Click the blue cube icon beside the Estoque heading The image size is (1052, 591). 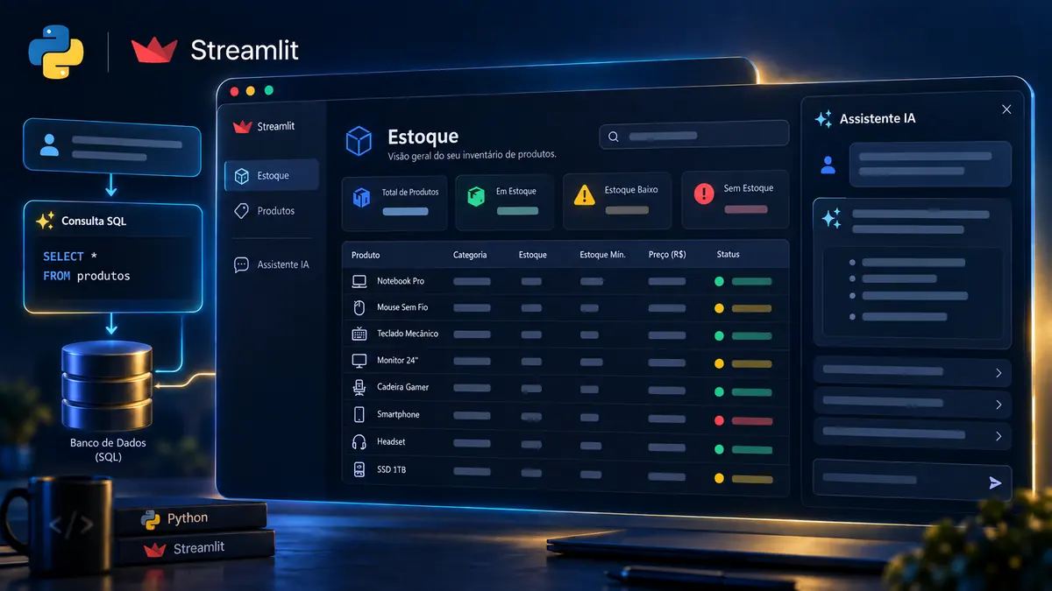click(x=359, y=142)
